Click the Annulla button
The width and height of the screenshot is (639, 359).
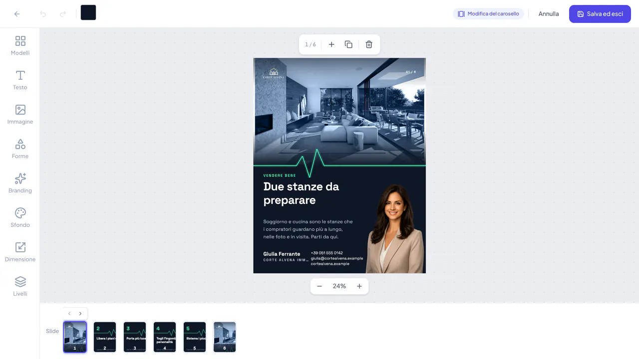click(549, 14)
